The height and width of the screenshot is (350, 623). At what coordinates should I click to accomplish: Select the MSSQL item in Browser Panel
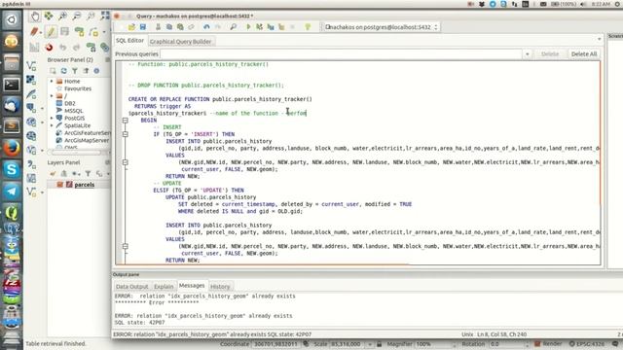coord(74,111)
